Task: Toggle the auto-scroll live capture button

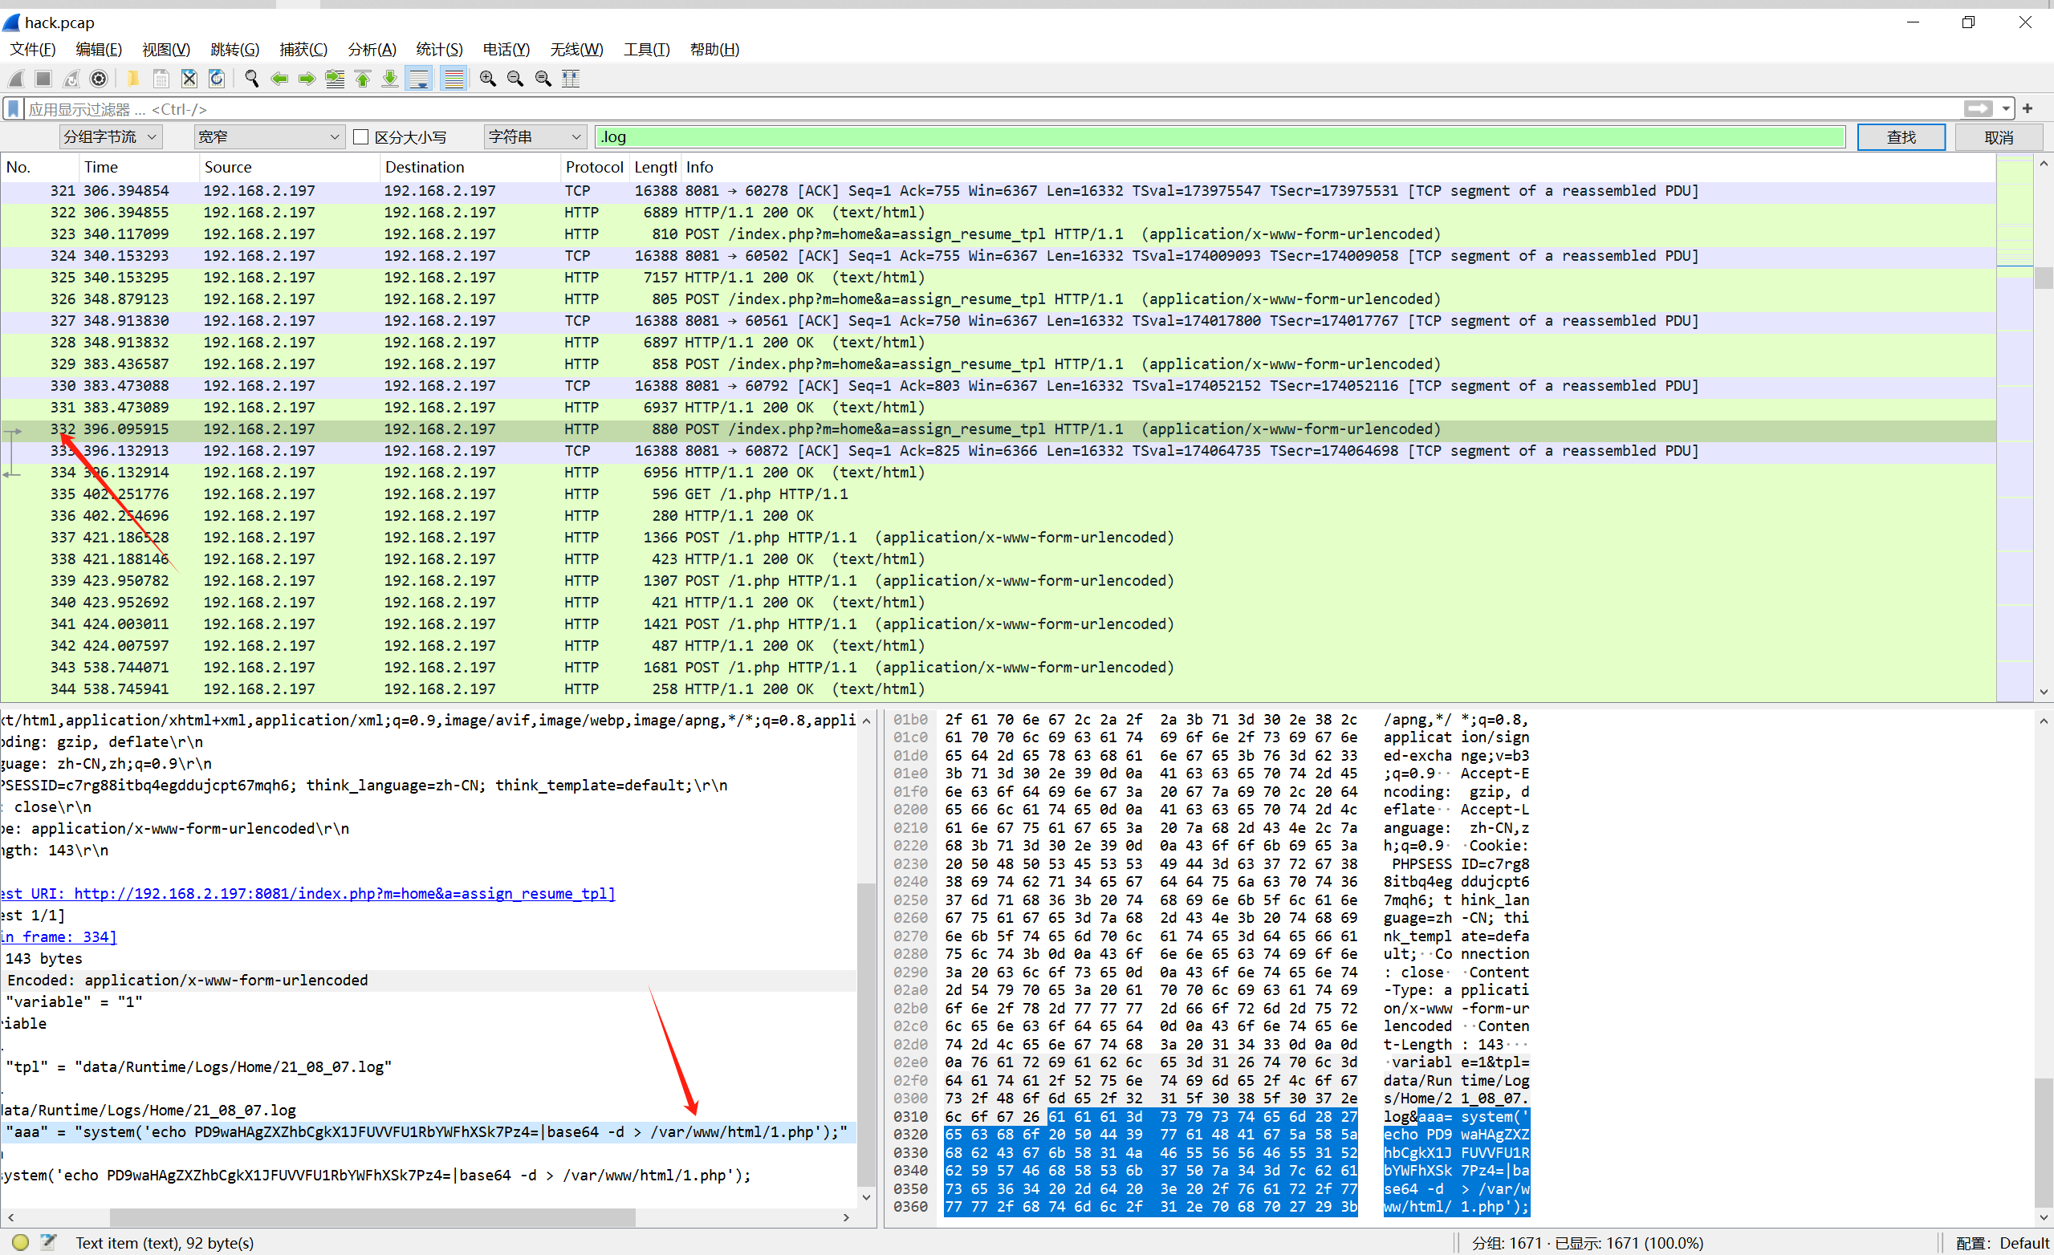Action: (x=418, y=79)
